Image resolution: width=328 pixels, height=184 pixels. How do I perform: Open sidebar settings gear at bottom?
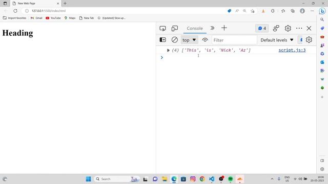coord(322,169)
